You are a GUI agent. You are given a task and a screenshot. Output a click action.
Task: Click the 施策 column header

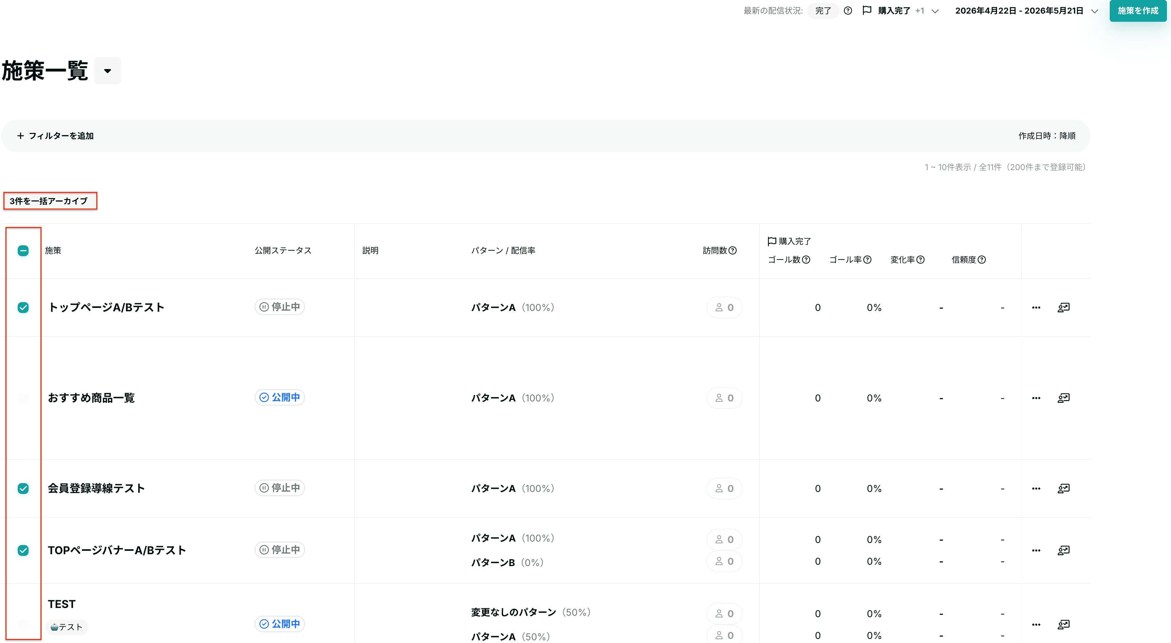[53, 250]
